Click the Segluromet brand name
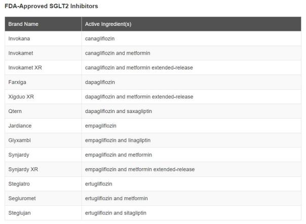306x224 pixels. point(22,199)
